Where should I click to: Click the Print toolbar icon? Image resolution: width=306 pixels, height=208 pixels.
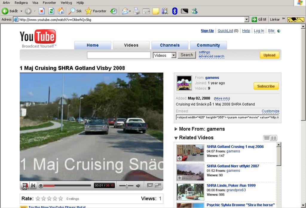137,11
